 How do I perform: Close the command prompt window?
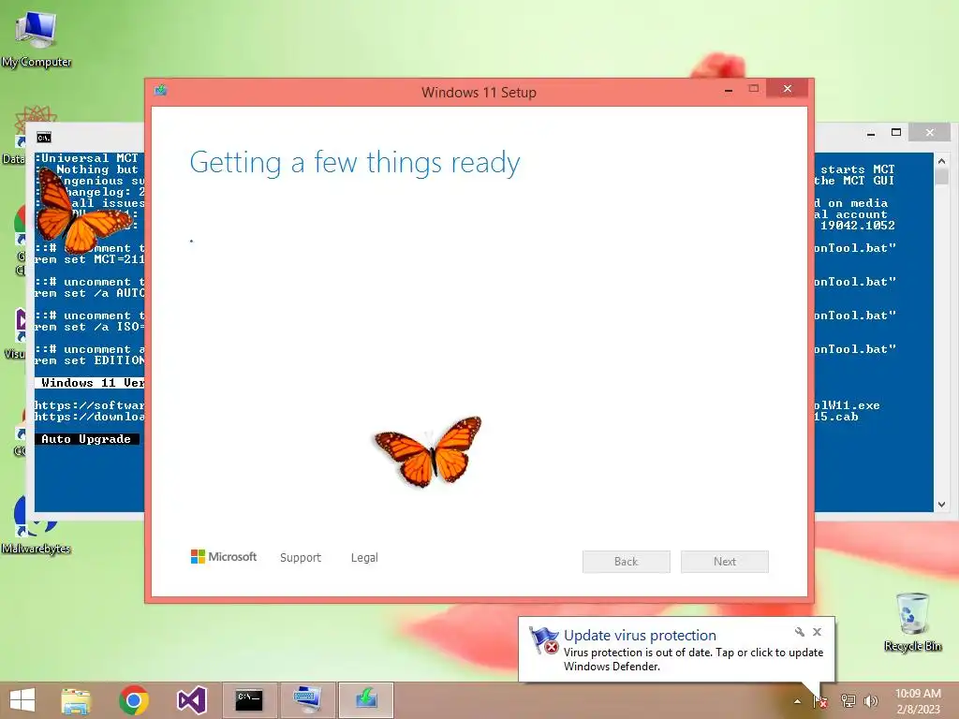930,132
